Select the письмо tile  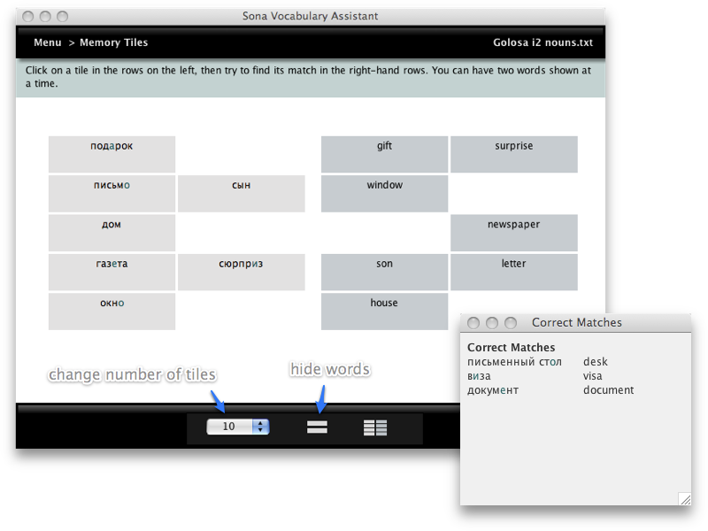(112, 194)
